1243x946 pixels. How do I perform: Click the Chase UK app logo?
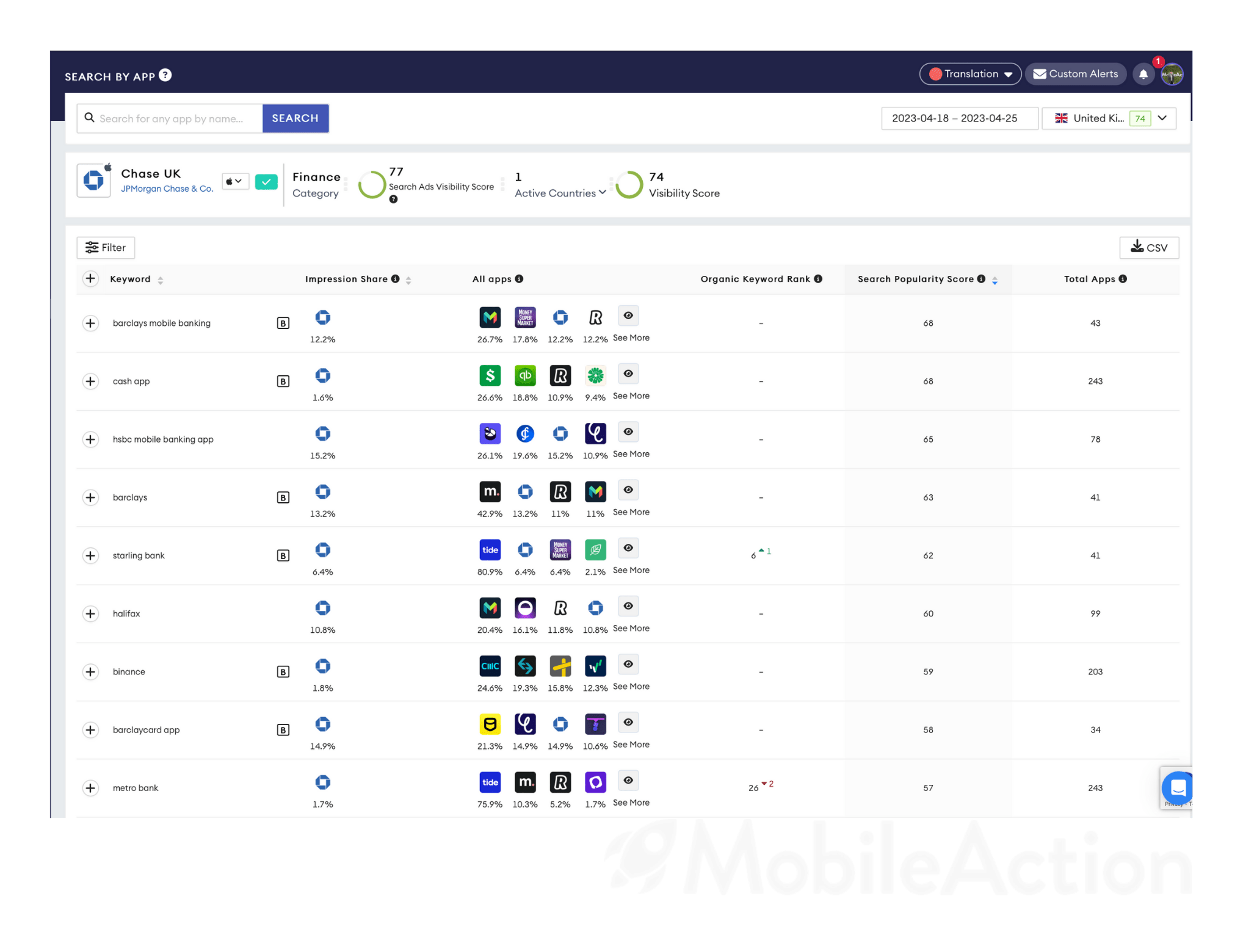(93, 181)
